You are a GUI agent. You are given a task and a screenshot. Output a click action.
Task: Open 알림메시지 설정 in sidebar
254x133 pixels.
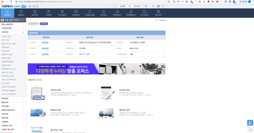(x=7, y=55)
